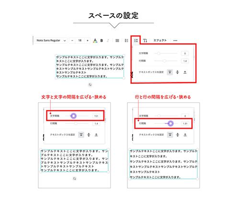This screenshot has width=227, height=197.
Task: Anchor text box to top in the 151 panel
Action: point(81,135)
